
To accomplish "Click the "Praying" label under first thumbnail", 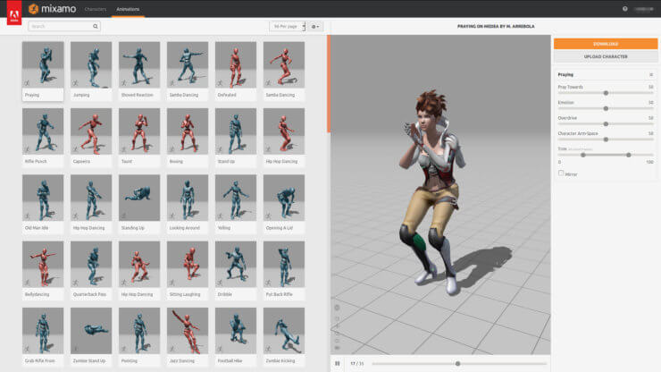I will pos(32,95).
